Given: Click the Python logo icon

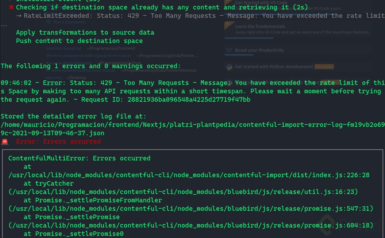Looking at the screenshot, I should 229,67.
